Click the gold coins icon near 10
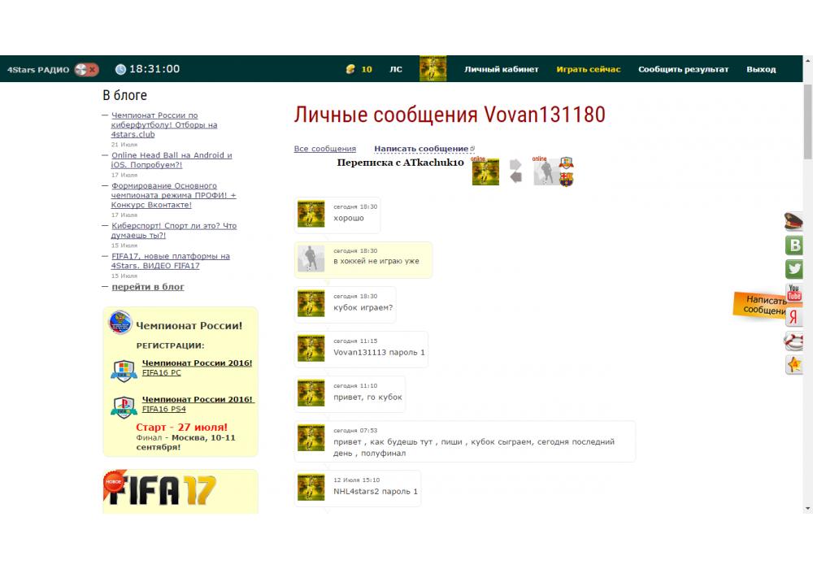 [x=350, y=69]
